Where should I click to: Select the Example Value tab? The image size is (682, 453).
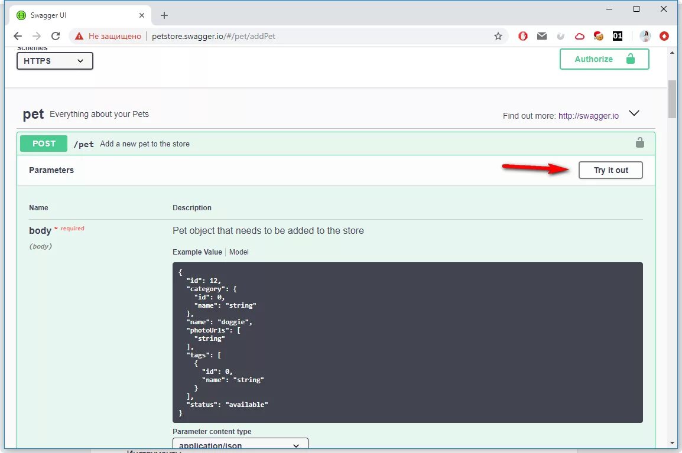coord(197,252)
